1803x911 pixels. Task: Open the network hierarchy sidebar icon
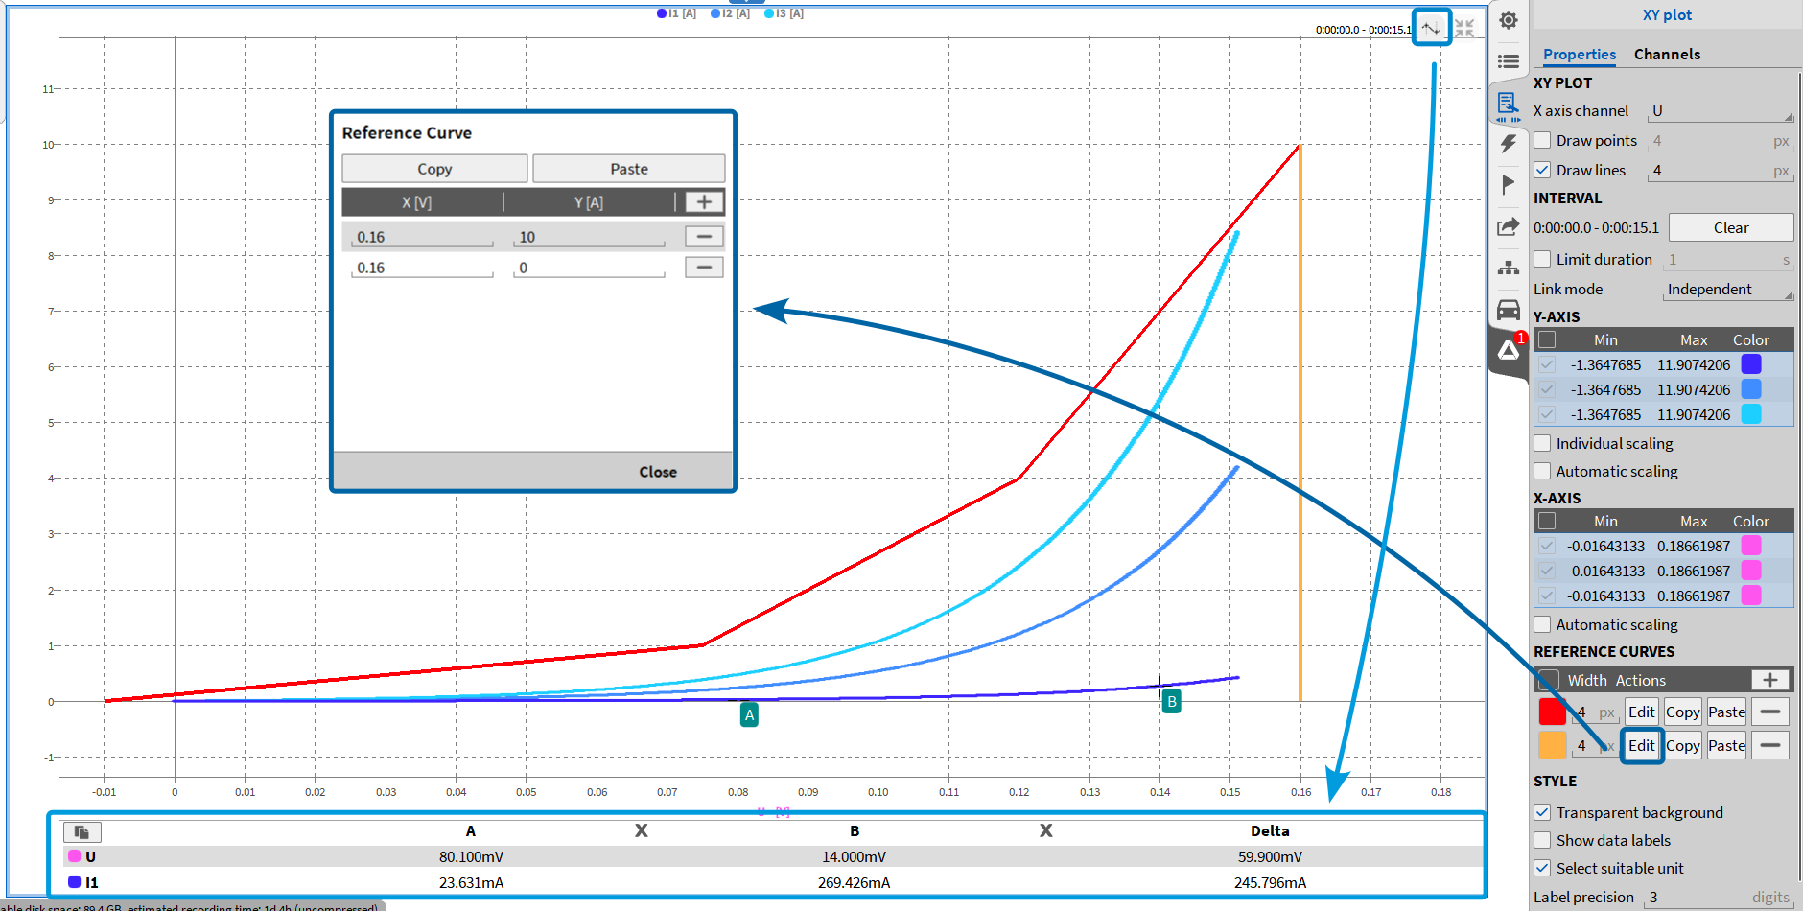click(x=1509, y=268)
